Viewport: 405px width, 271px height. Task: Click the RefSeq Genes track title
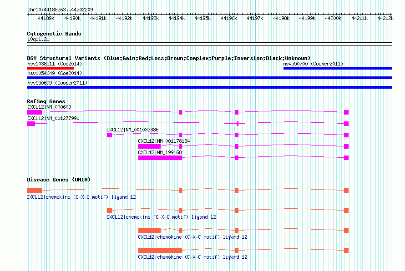tap(46, 101)
